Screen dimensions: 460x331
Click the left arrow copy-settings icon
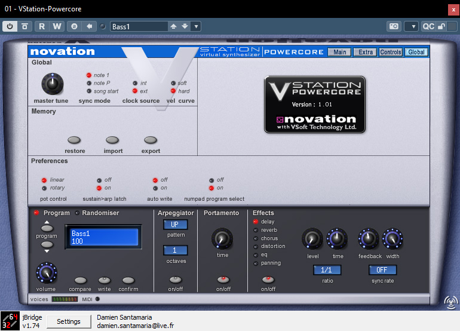pyautogui.click(x=89, y=26)
